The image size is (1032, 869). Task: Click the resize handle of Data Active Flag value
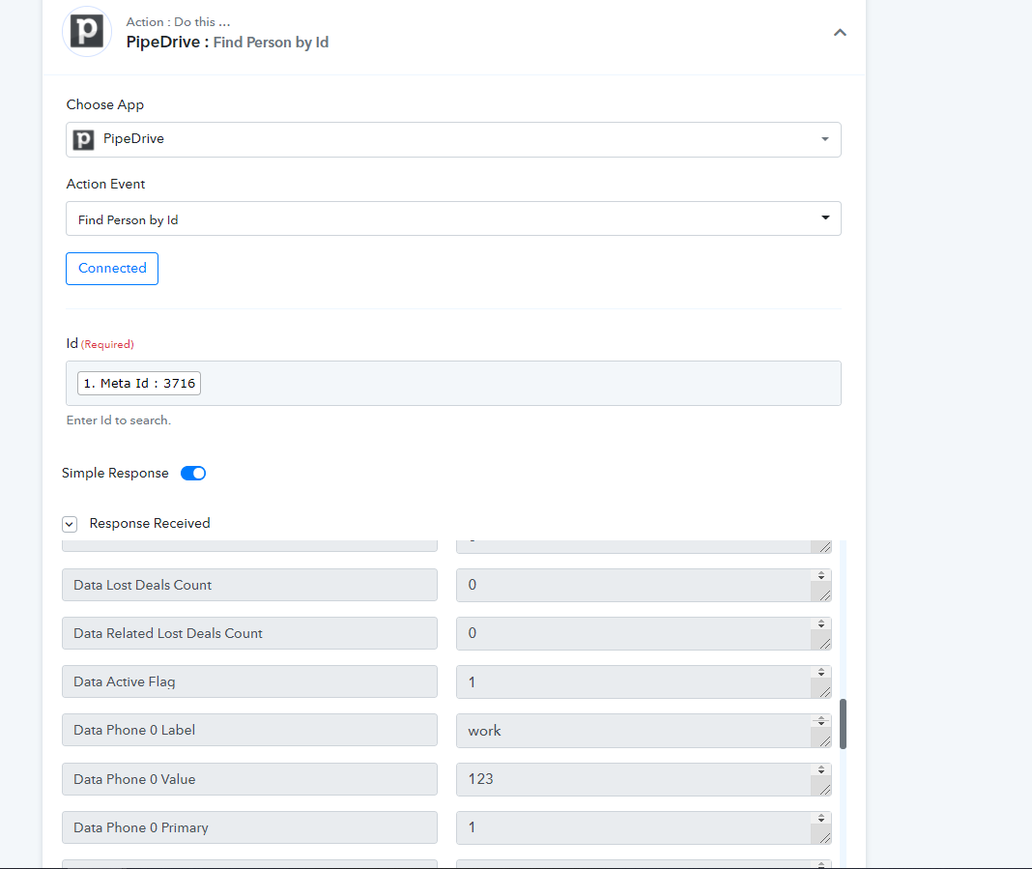pos(824,691)
